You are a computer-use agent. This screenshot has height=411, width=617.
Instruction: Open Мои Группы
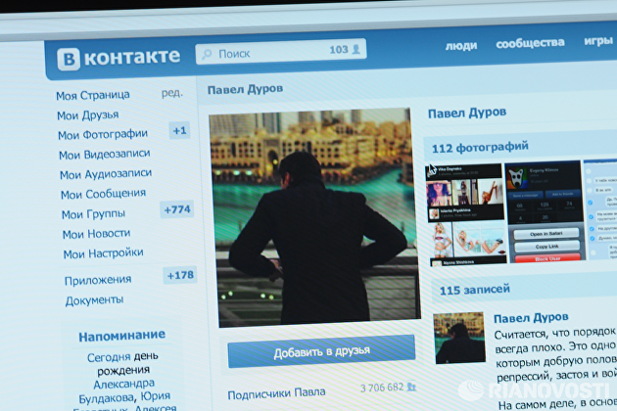pos(93,214)
